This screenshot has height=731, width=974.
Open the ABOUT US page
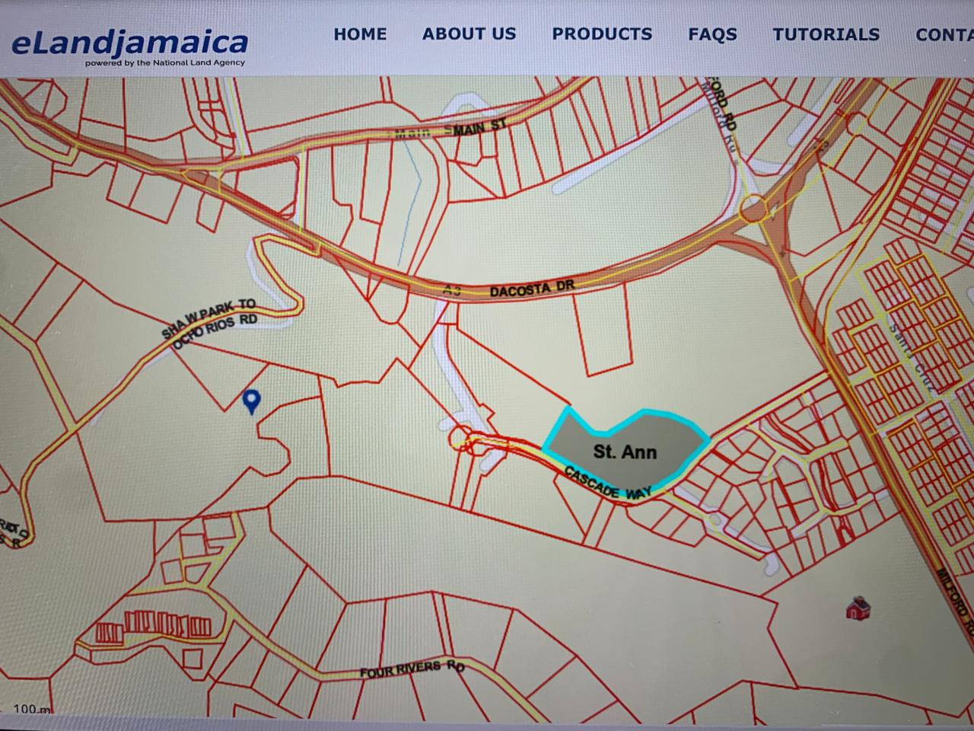click(x=469, y=34)
